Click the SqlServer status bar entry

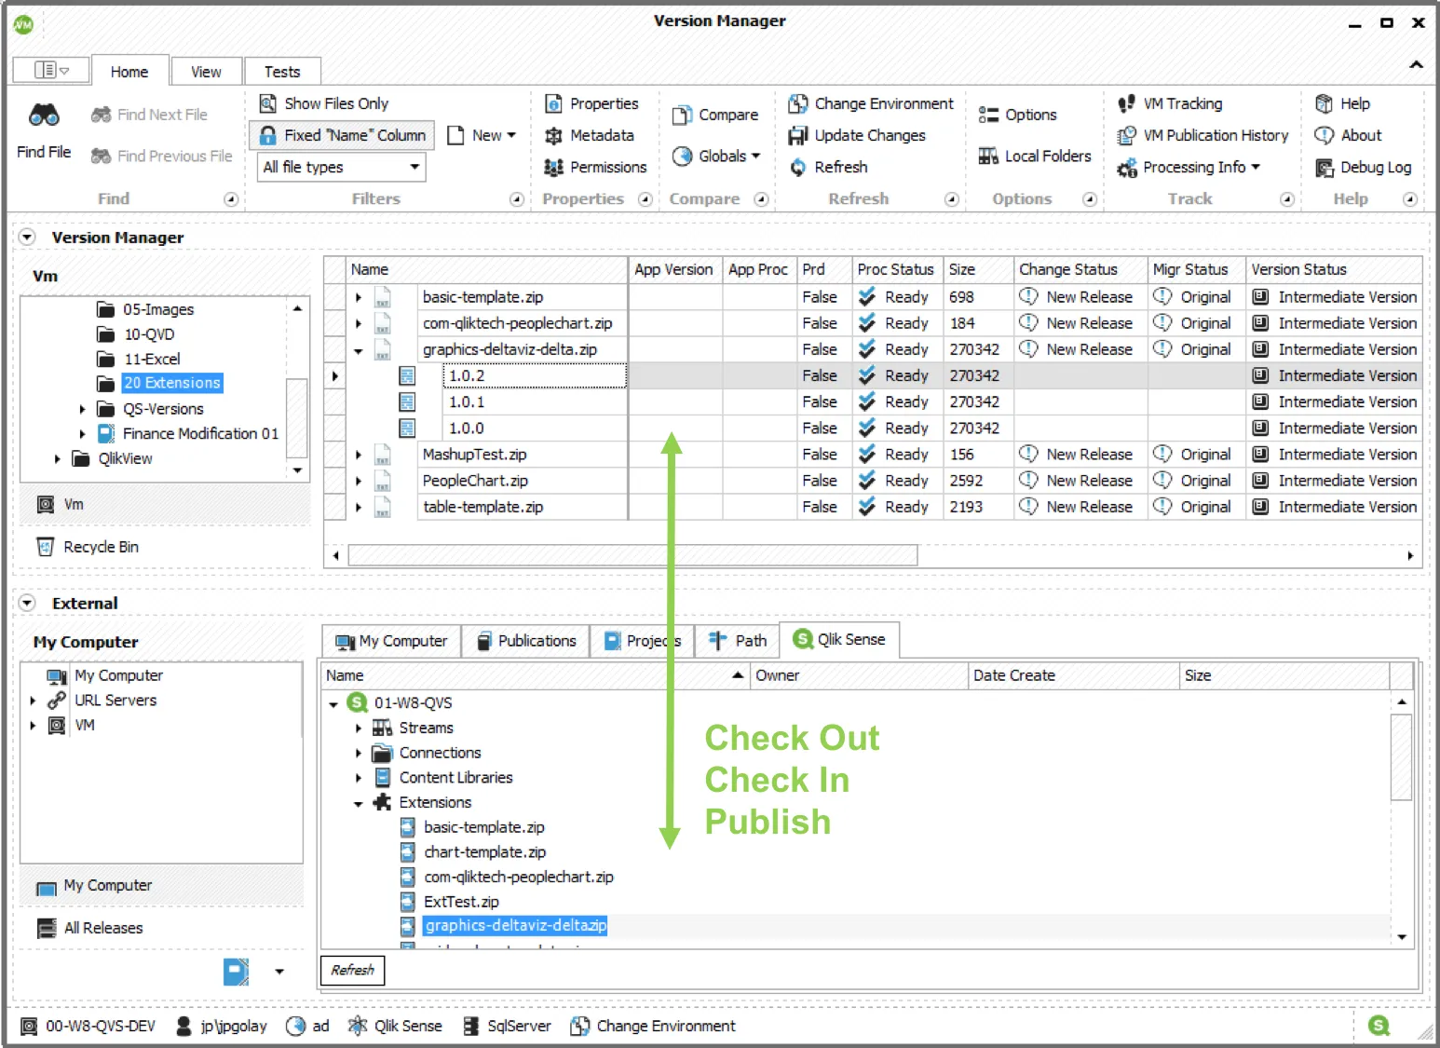(x=507, y=1026)
